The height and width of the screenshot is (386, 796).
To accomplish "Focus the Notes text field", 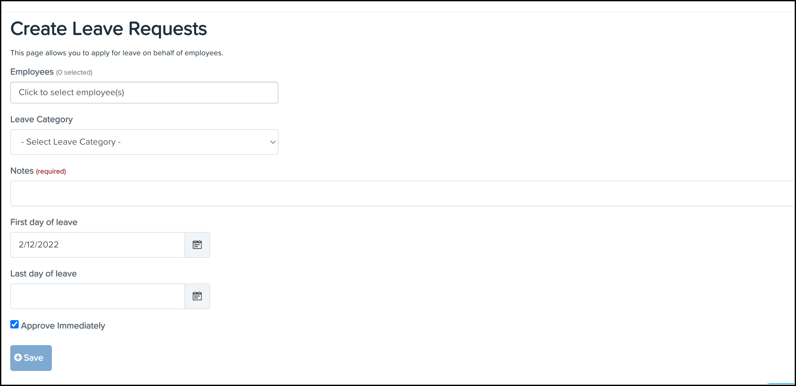I will click(x=402, y=193).
